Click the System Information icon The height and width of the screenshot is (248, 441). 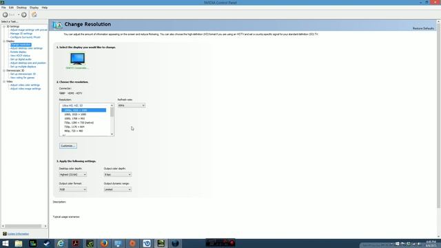click(5, 234)
